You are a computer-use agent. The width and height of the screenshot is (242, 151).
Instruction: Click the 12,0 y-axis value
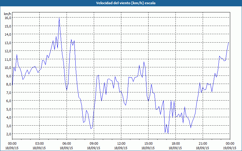click(8, 51)
